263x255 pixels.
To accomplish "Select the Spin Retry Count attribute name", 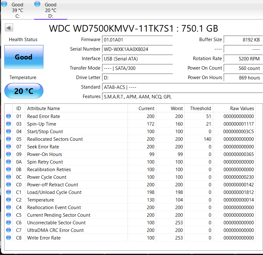I will click(x=45, y=162).
